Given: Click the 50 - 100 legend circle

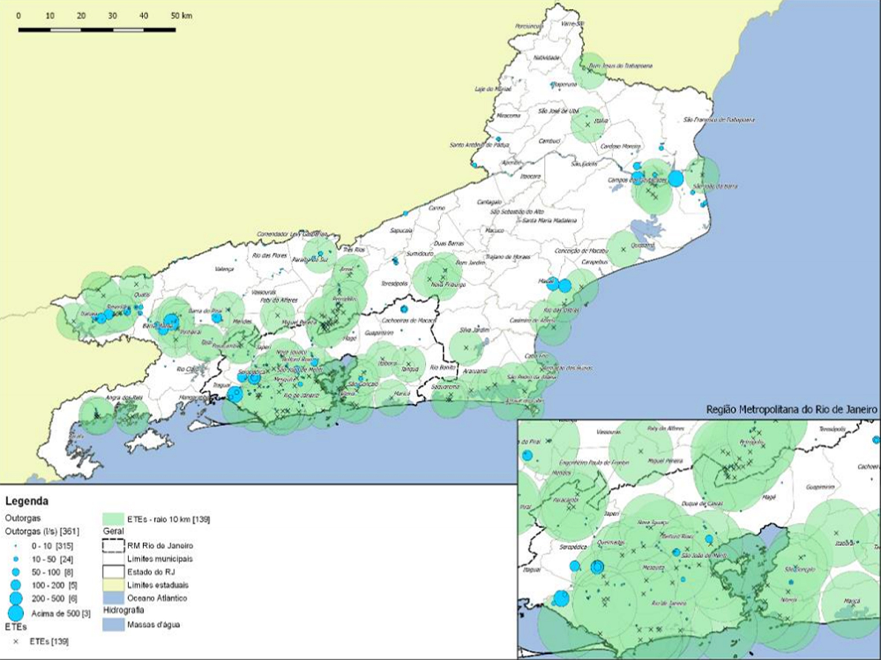Looking at the screenshot, I should [x=16, y=573].
